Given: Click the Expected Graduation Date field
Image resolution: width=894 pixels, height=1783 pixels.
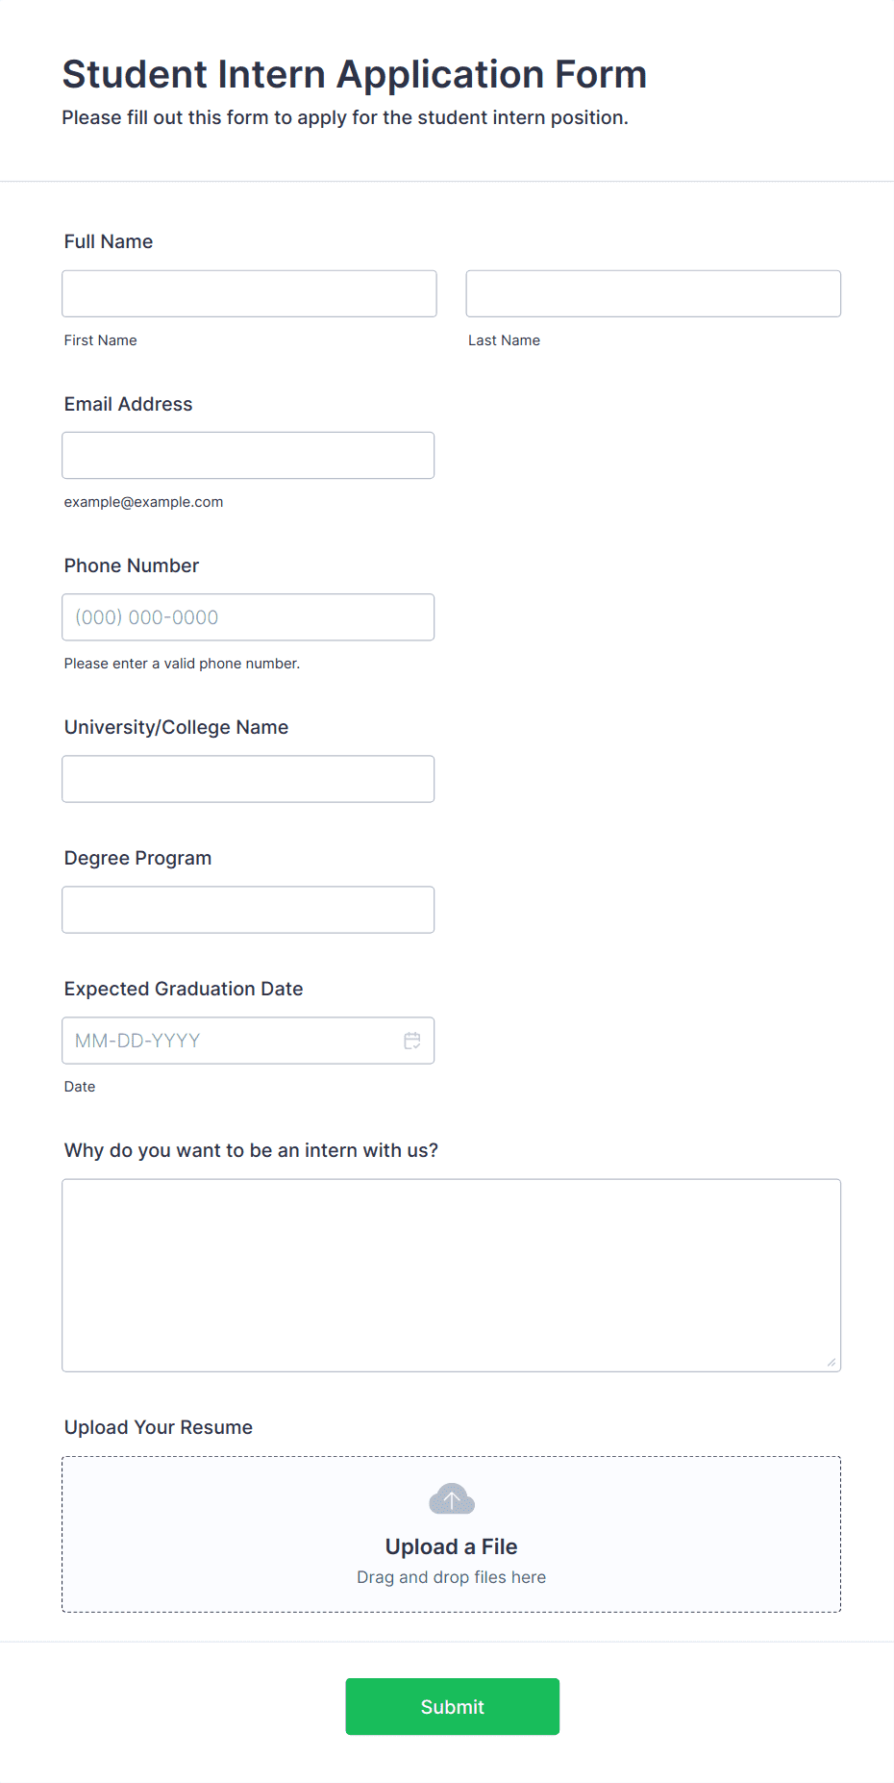Looking at the screenshot, I should (x=248, y=1041).
